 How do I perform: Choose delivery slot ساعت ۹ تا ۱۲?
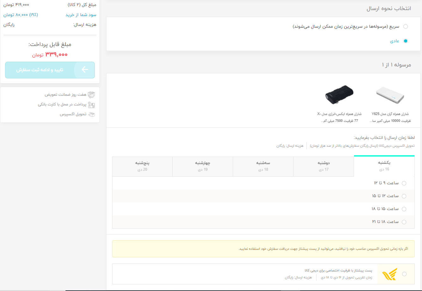tap(404, 183)
